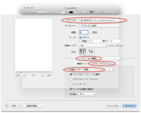Click the green zoom window button
Screen dimensions: 141x113
pyautogui.click(x=32, y=8)
